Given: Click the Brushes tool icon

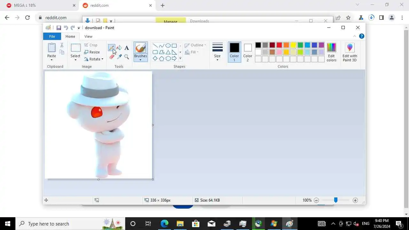Looking at the screenshot, I should [140, 48].
